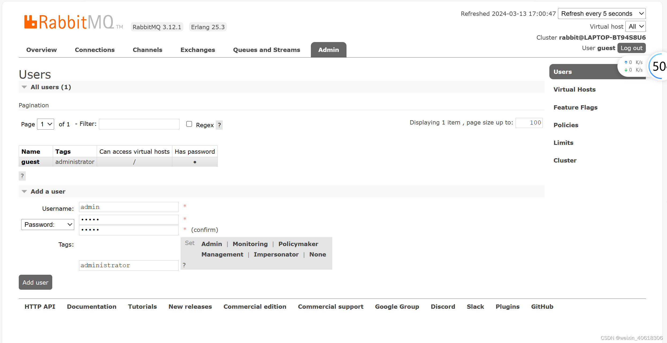Set the Policymaker tag

point(298,244)
